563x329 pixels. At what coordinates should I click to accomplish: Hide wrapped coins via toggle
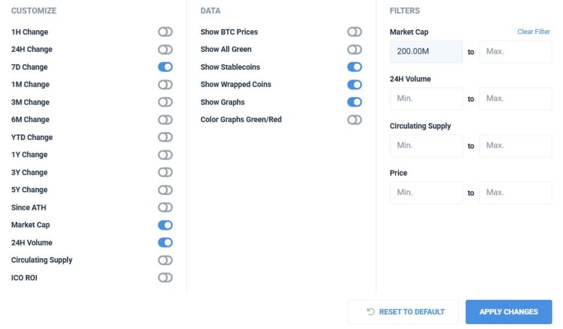point(355,85)
